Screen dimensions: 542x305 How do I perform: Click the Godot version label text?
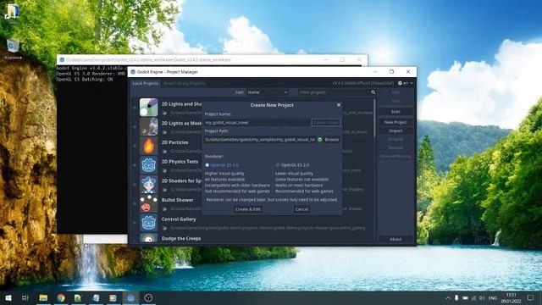pyautogui.click(x=363, y=83)
